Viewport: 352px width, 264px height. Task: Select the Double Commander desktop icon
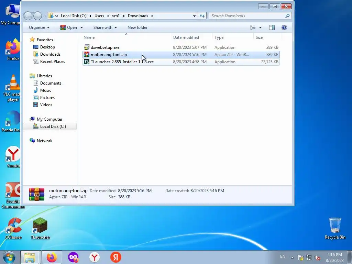tap(13, 195)
